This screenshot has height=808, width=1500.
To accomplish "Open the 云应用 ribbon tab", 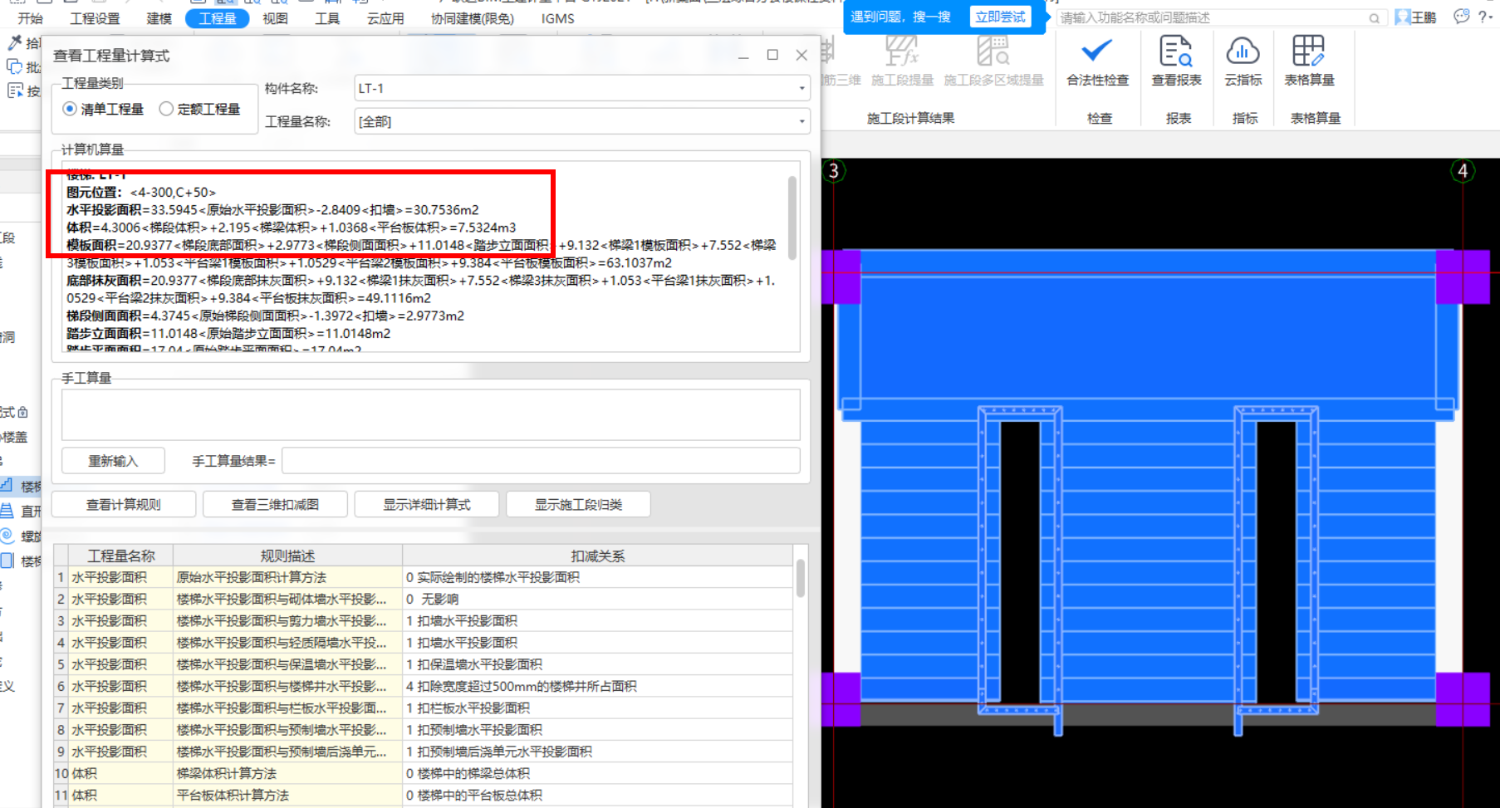I will (385, 17).
